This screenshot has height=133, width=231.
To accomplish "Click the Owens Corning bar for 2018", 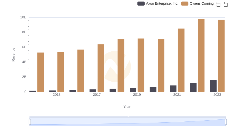I will 121,65.
